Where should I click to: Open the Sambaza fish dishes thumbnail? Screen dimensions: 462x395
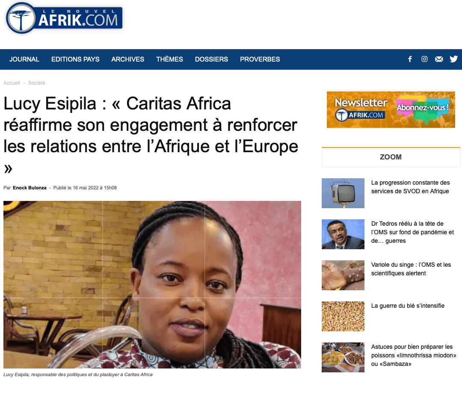pos(343,357)
